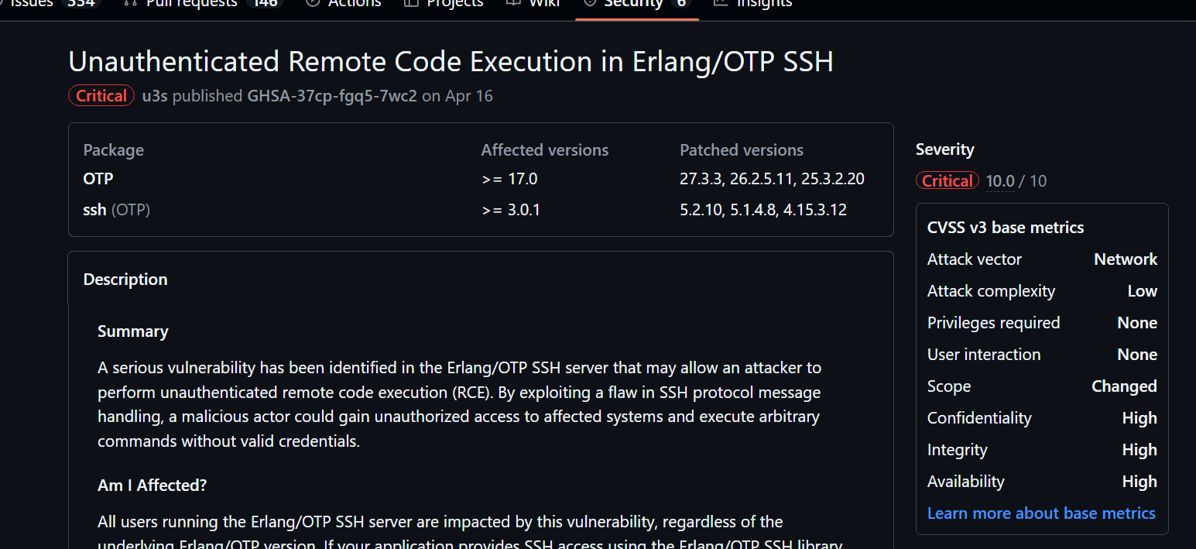Open Learn more about base metrics link

1041,513
